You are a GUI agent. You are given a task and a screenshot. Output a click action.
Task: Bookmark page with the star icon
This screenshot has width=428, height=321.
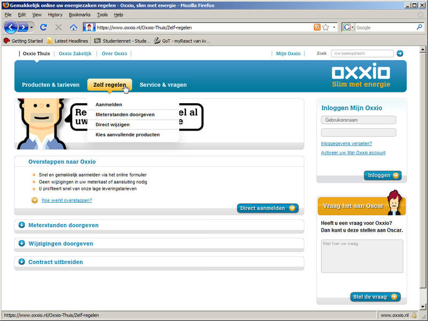click(325, 27)
